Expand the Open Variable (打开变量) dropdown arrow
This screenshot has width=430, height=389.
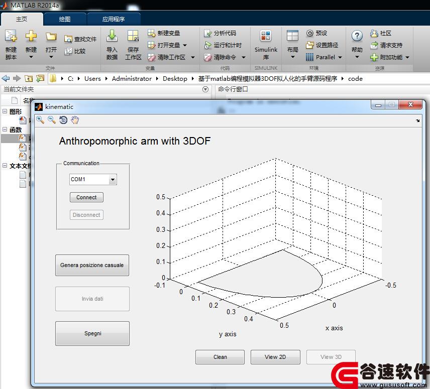tap(185, 45)
